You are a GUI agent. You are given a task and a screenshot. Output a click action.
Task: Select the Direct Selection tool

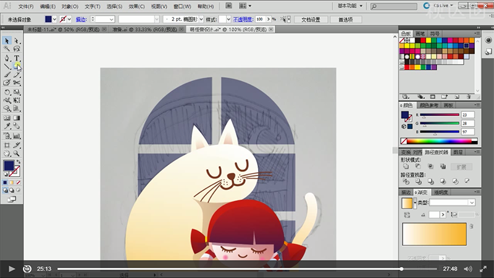pos(17,41)
